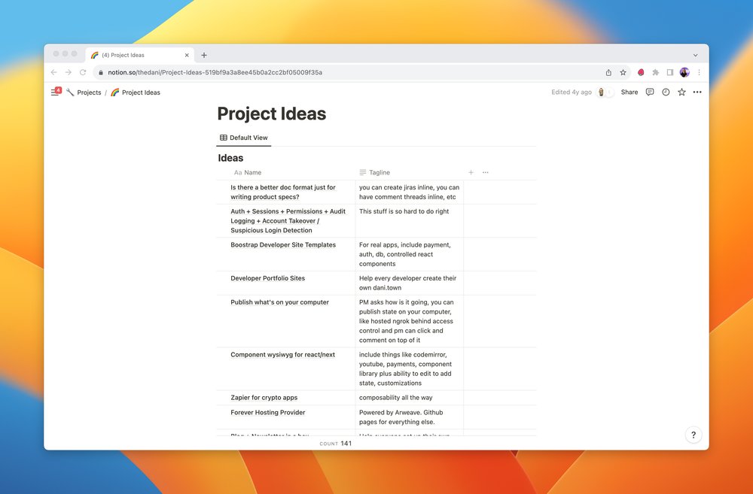Open the Chrome three-dot menu
The width and height of the screenshot is (753, 494).
coord(700,72)
